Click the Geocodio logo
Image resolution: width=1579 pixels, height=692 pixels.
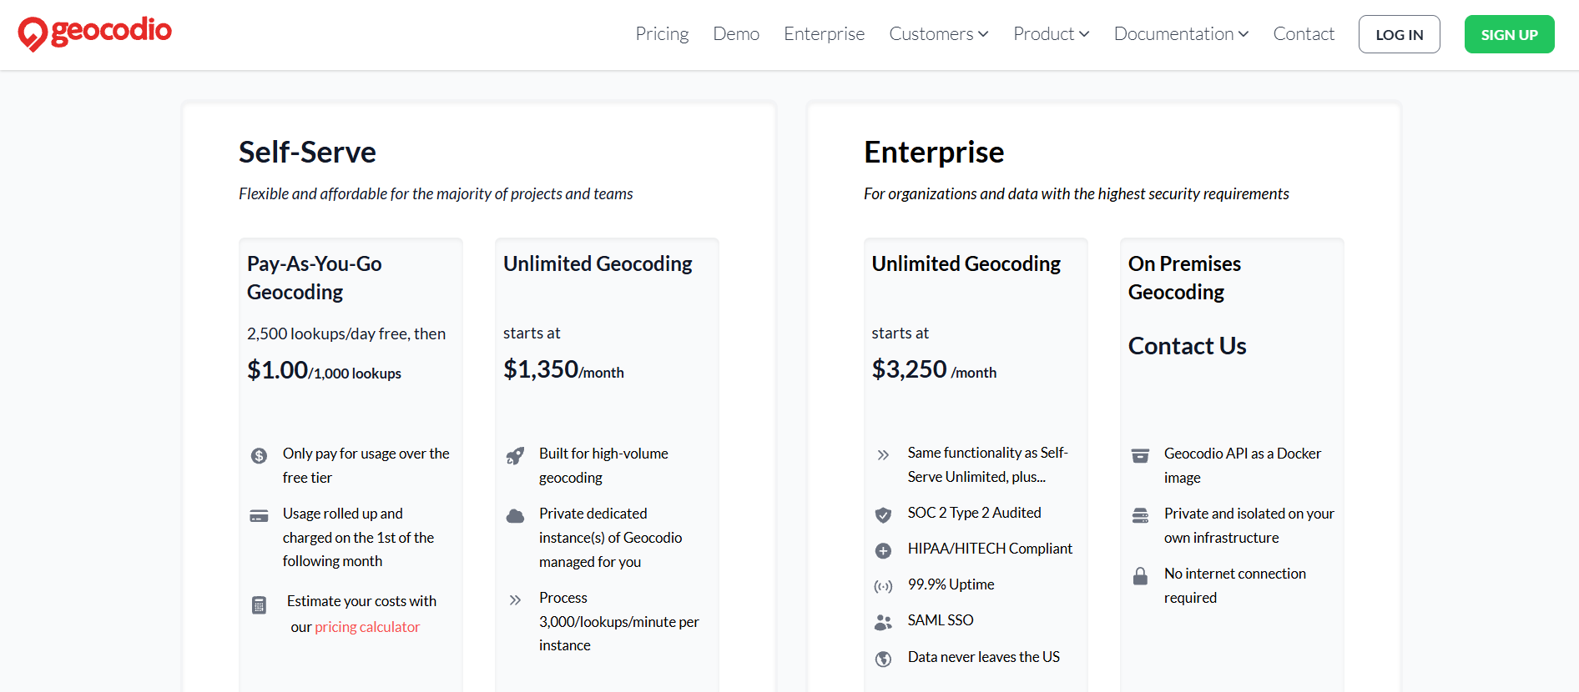94,33
